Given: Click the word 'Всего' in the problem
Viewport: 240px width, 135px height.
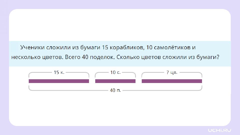Looking at the screenshot, I should (72, 57).
